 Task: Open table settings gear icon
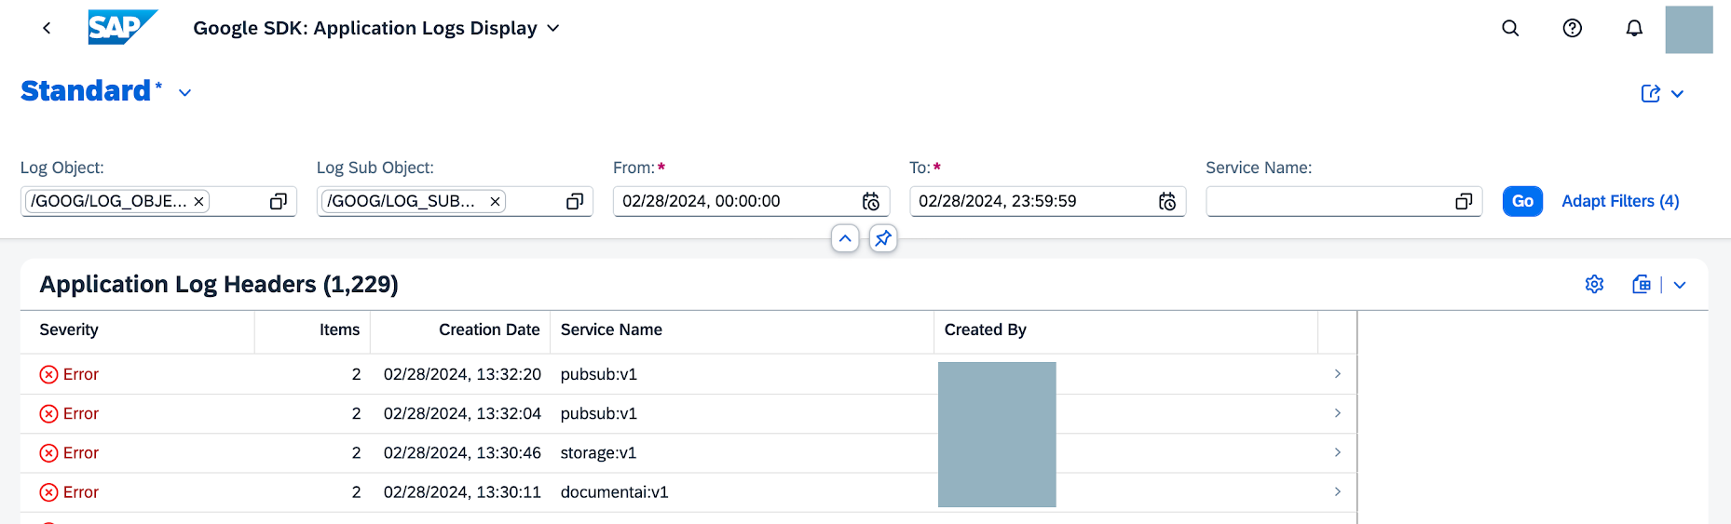[1594, 285]
